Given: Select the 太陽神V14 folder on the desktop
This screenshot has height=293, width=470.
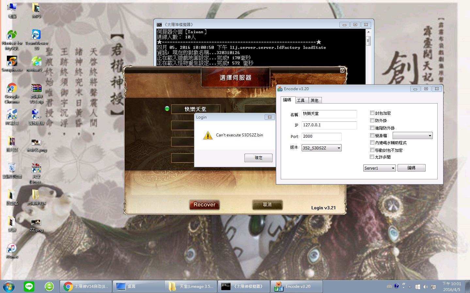Looking at the screenshot, I should [x=36, y=197].
